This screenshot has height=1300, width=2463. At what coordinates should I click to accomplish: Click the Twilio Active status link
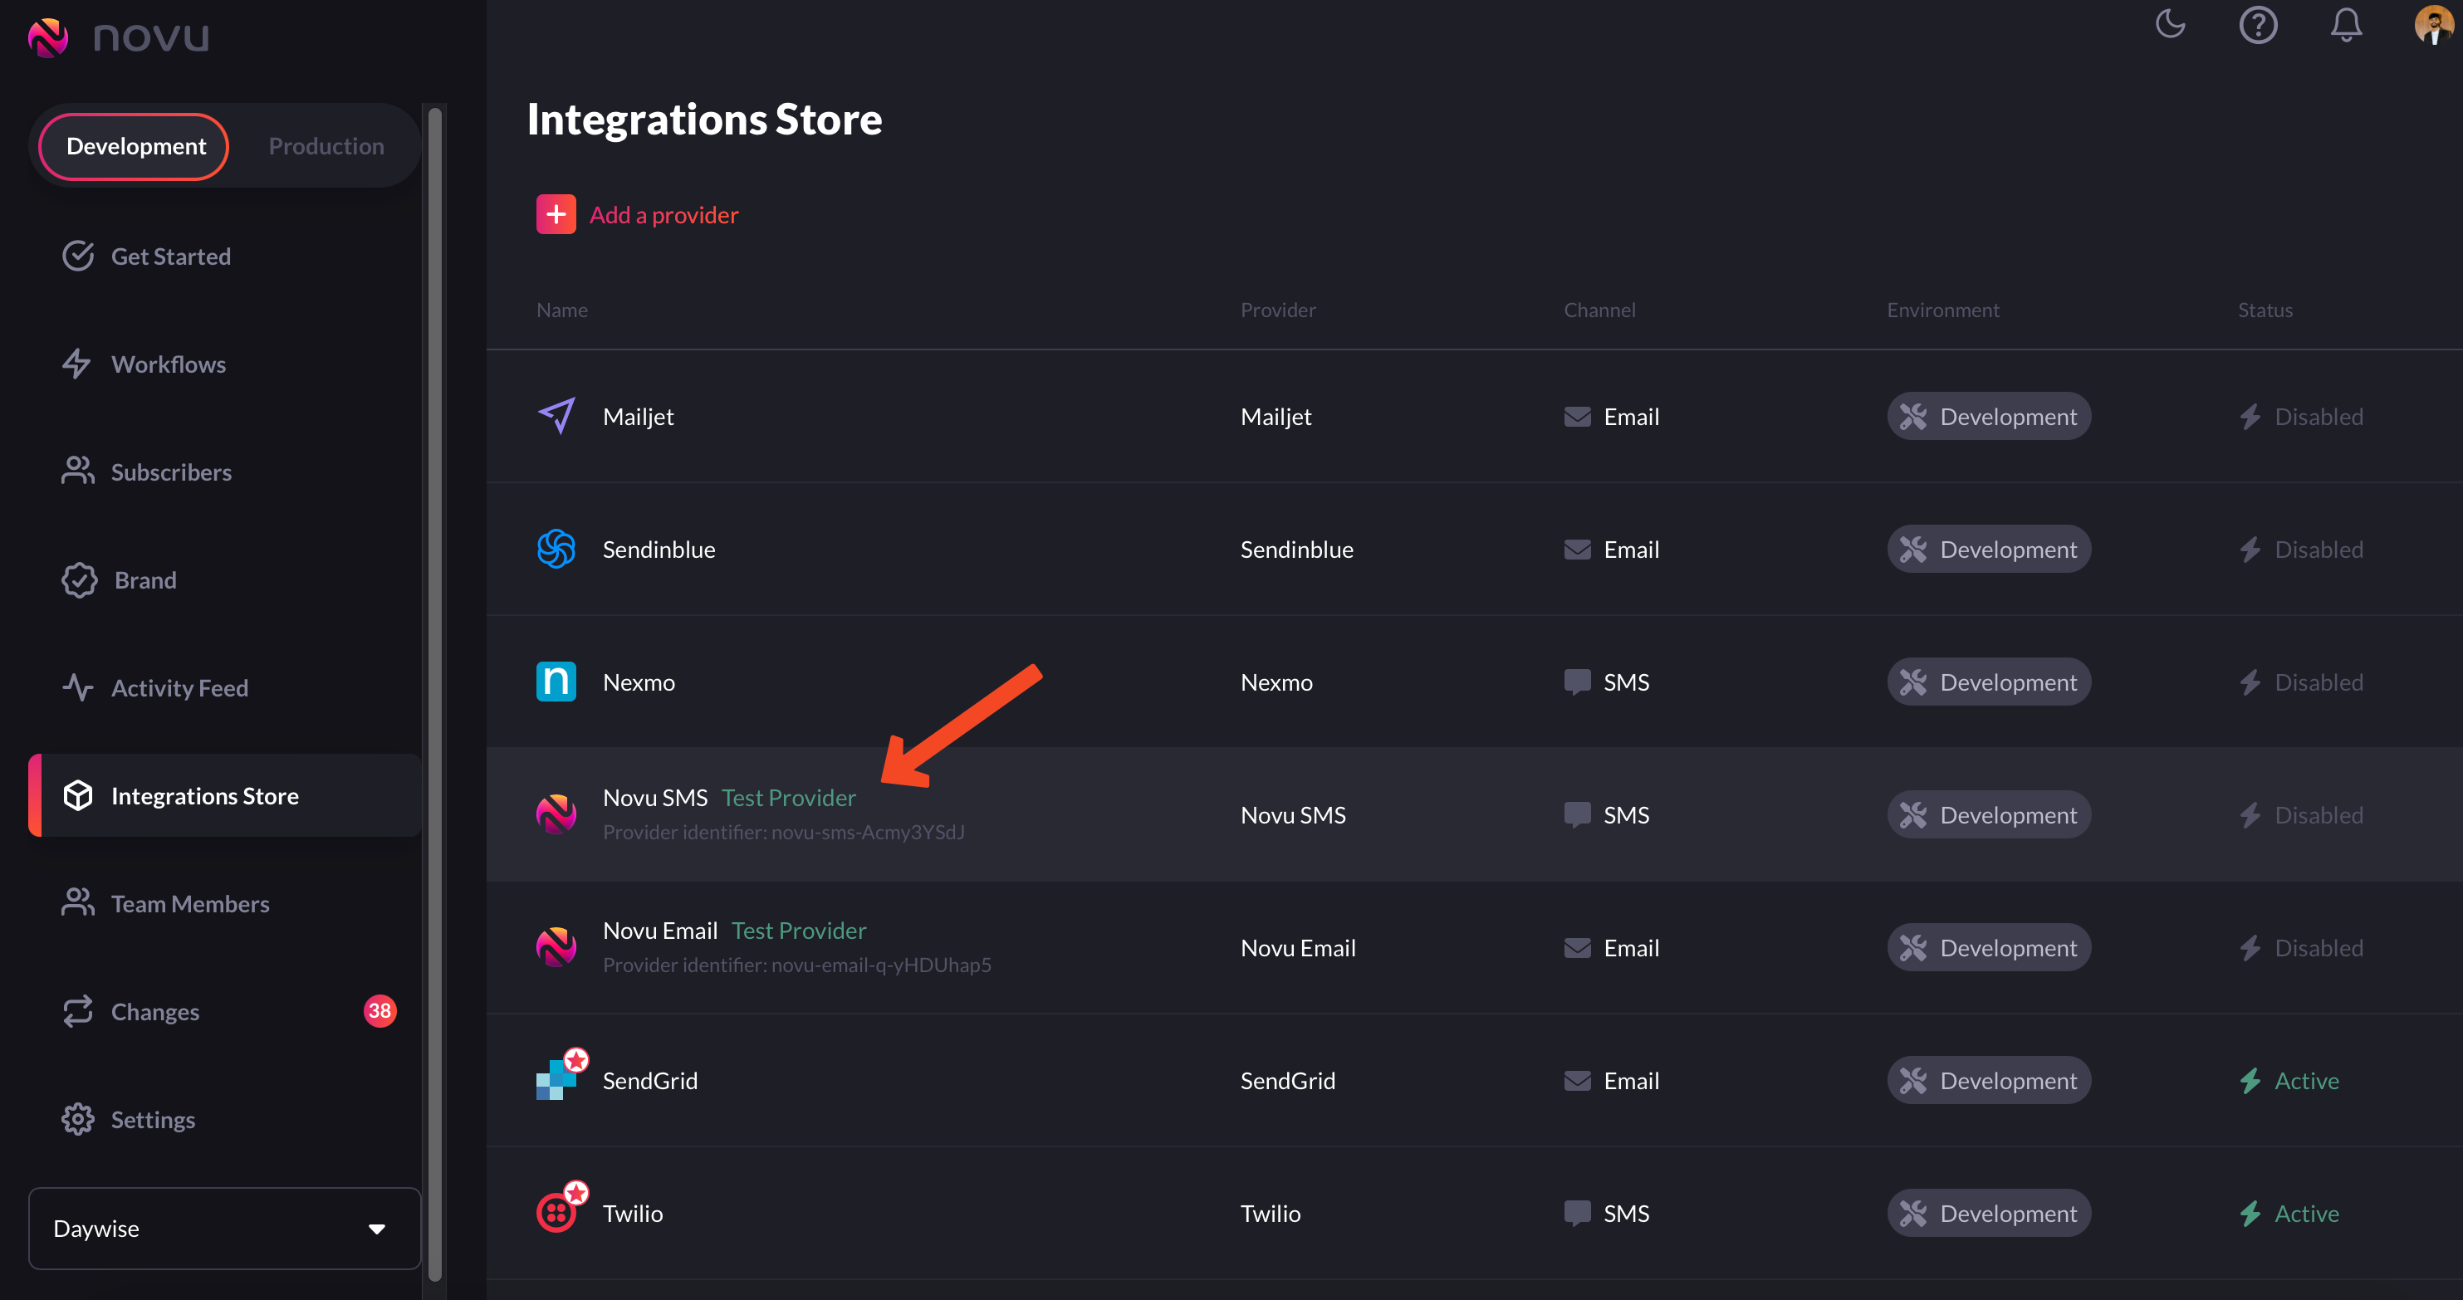[x=2292, y=1212]
